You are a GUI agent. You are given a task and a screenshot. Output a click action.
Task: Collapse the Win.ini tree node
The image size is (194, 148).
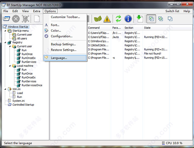[x=5, y=89]
